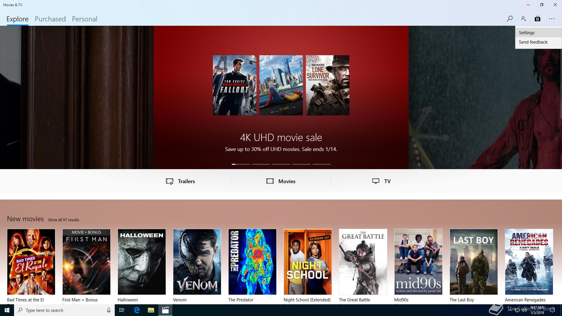The image size is (562, 316).
Task: Show next carousel slide on right
Action: click(485, 97)
